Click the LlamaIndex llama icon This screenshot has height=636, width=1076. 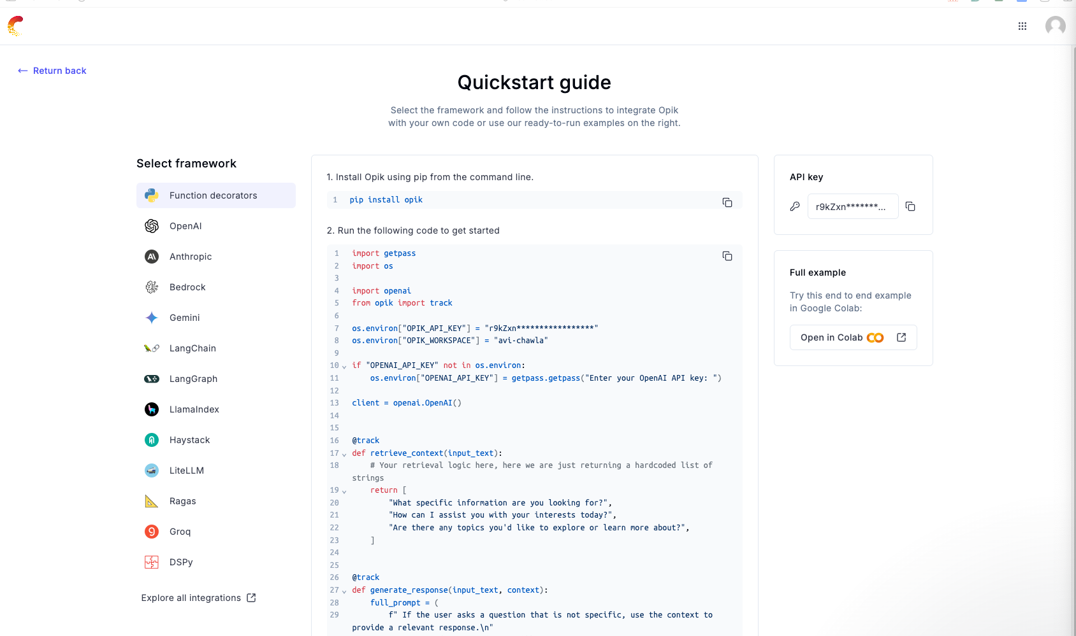152,409
